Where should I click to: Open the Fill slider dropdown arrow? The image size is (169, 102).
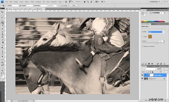167,72
